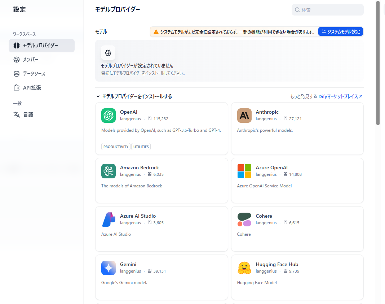Open the メンバー settings page
The height and width of the screenshot is (304, 385).
coord(30,60)
